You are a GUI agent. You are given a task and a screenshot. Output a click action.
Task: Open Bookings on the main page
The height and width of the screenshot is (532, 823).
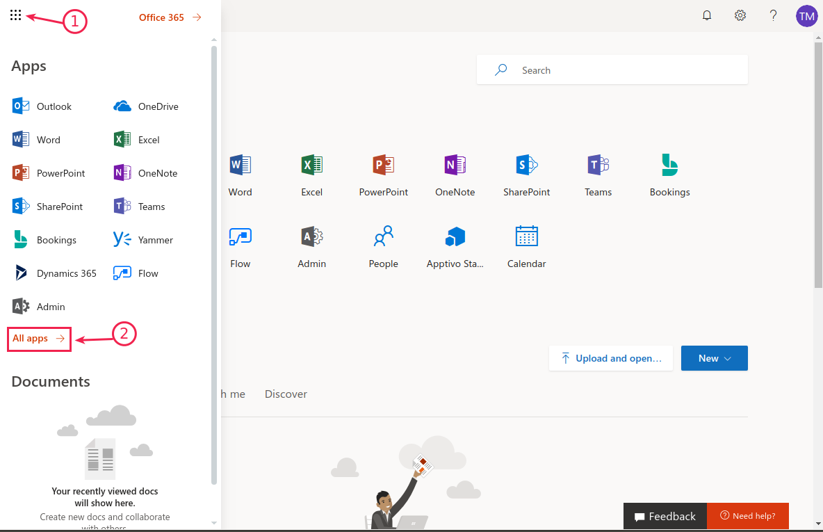[669, 175]
